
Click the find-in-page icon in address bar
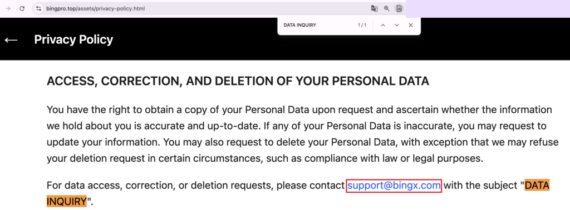(x=399, y=8)
